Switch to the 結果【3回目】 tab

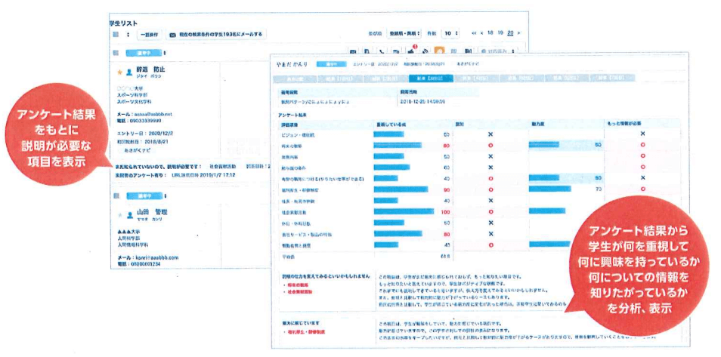431,78
